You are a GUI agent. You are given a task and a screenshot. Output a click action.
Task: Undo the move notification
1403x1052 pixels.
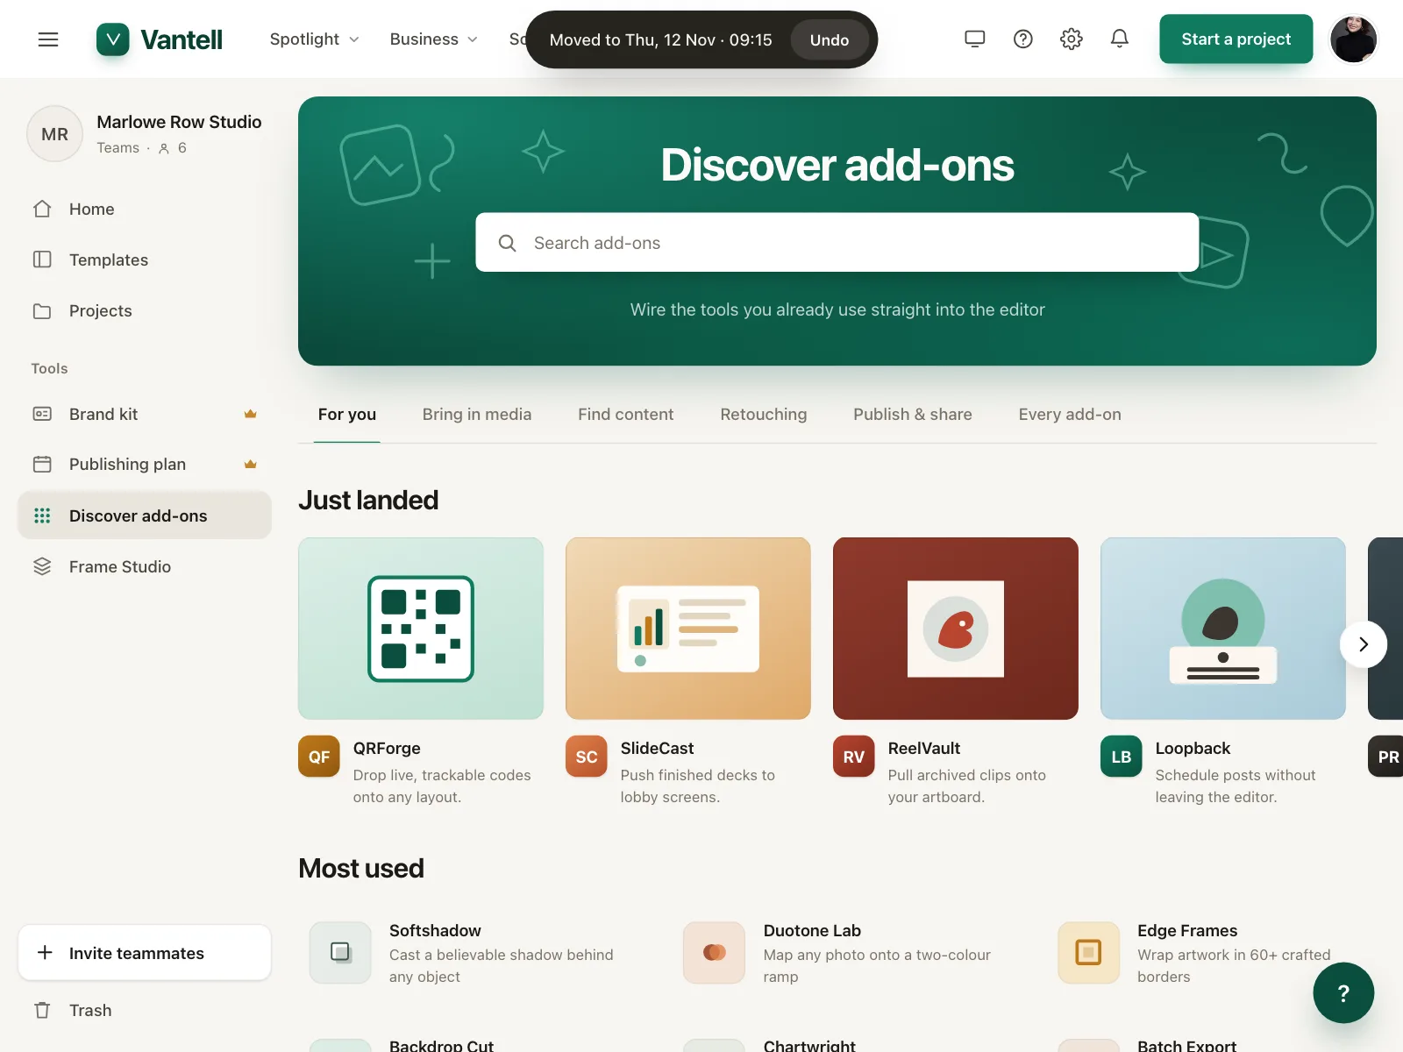pos(830,39)
